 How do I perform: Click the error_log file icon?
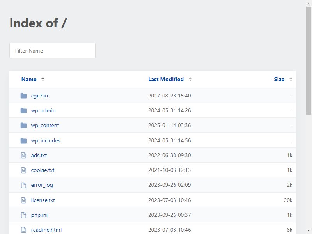pos(23,185)
